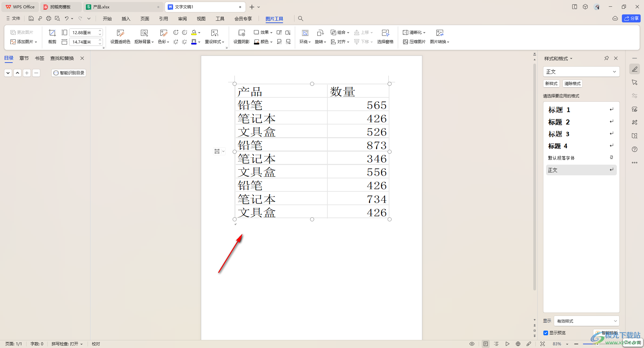Click the layout options icon beside the picture
The image size is (644, 348).
click(217, 151)
